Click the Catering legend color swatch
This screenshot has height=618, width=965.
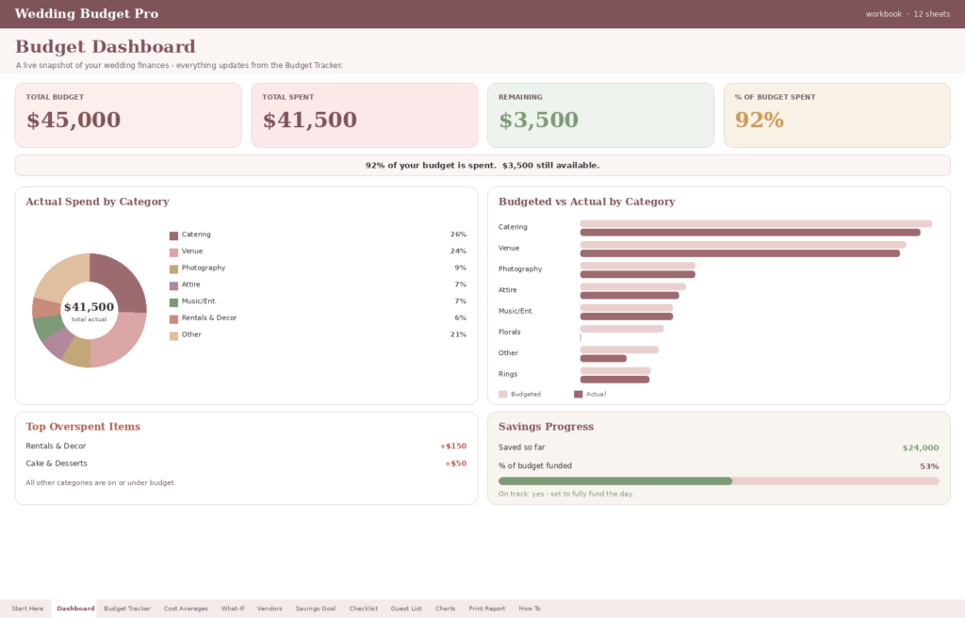pos(173,236)
